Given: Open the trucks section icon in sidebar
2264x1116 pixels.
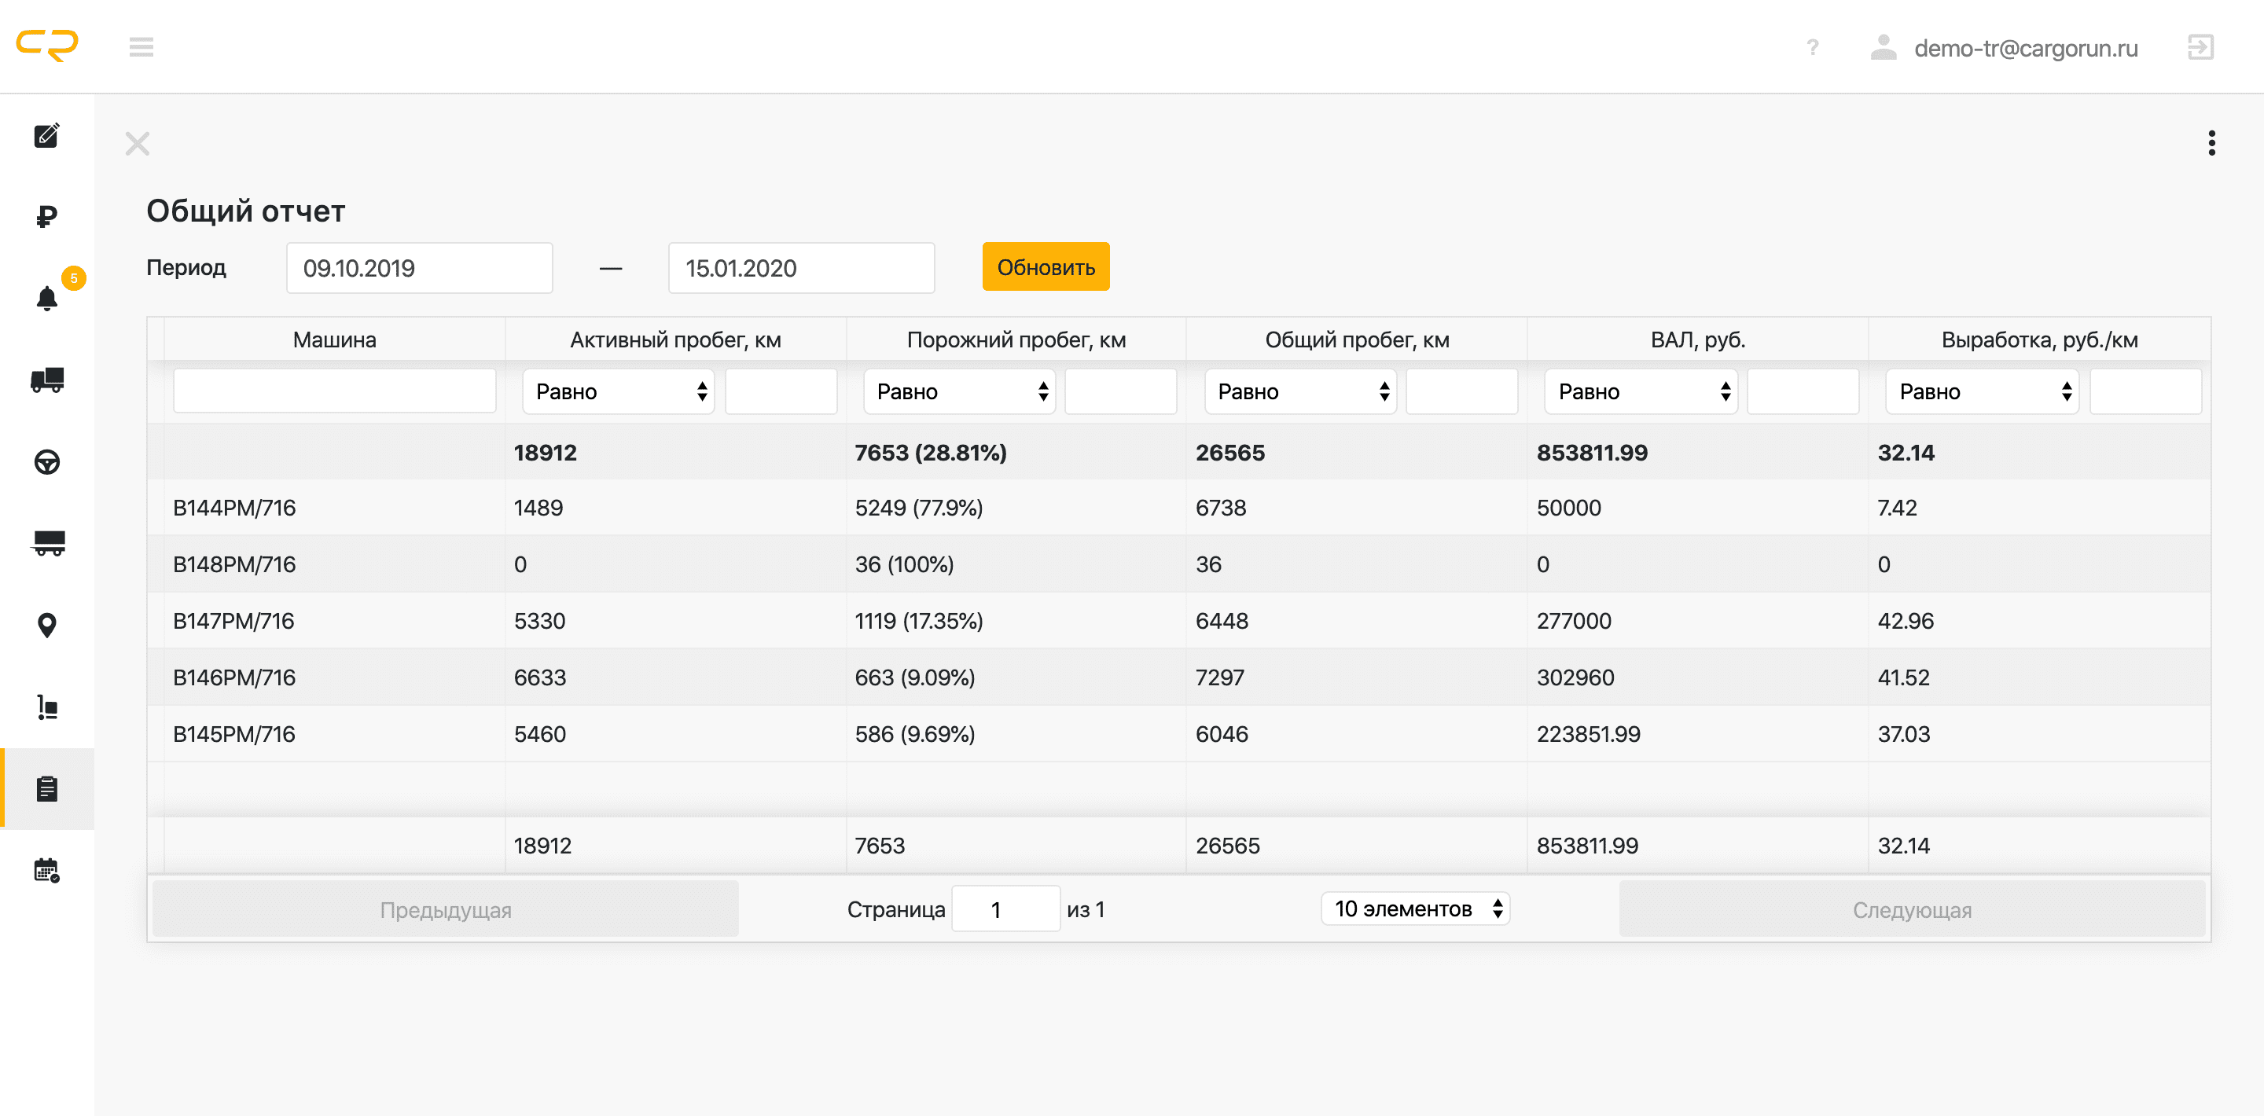Looking at the screenshot, I should pos(46,380).
